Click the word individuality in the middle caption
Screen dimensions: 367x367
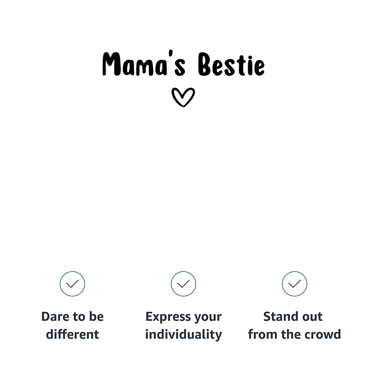tap(183, 334)
